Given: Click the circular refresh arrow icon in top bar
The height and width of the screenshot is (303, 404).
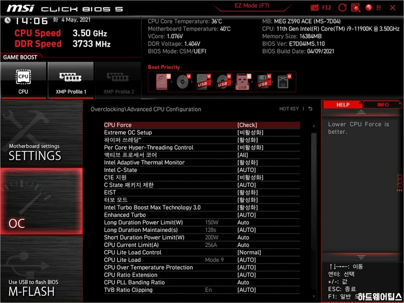Looking at the screenshot, I should (x=342, y=8).
